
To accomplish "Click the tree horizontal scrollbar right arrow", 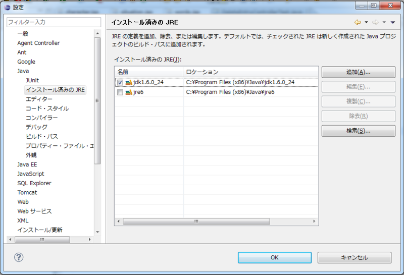I will [90, 240].
